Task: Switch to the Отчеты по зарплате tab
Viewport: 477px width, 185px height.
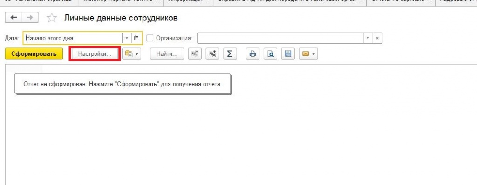Action: [401, 1]
